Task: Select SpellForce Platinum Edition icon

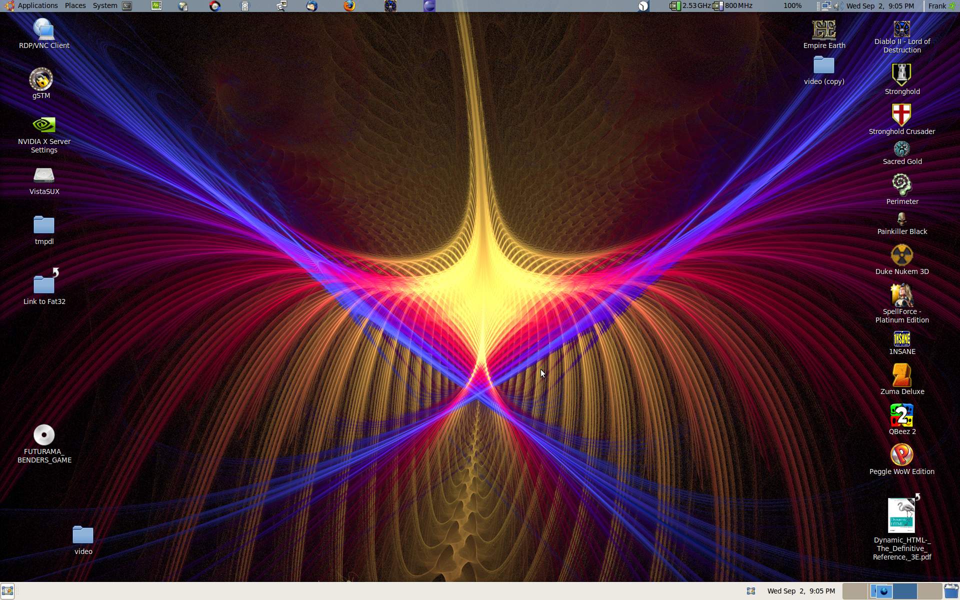Action: click(902, 303)
